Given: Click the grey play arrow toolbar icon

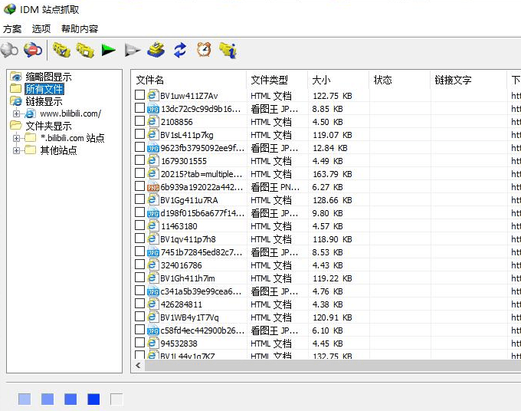Looking at the screenshot, I should [133, 50].
